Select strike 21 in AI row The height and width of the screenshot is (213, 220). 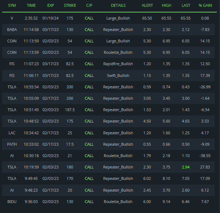pos(70,156)
